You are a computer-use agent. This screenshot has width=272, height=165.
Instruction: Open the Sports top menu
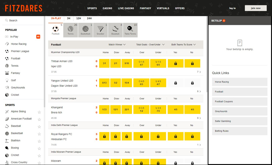(92, 8)
